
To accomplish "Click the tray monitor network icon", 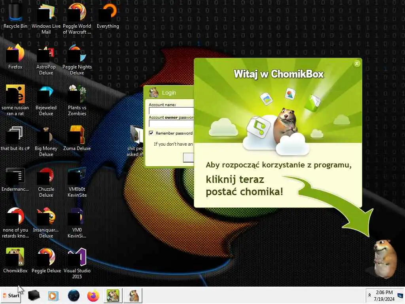I will (400, 295).
